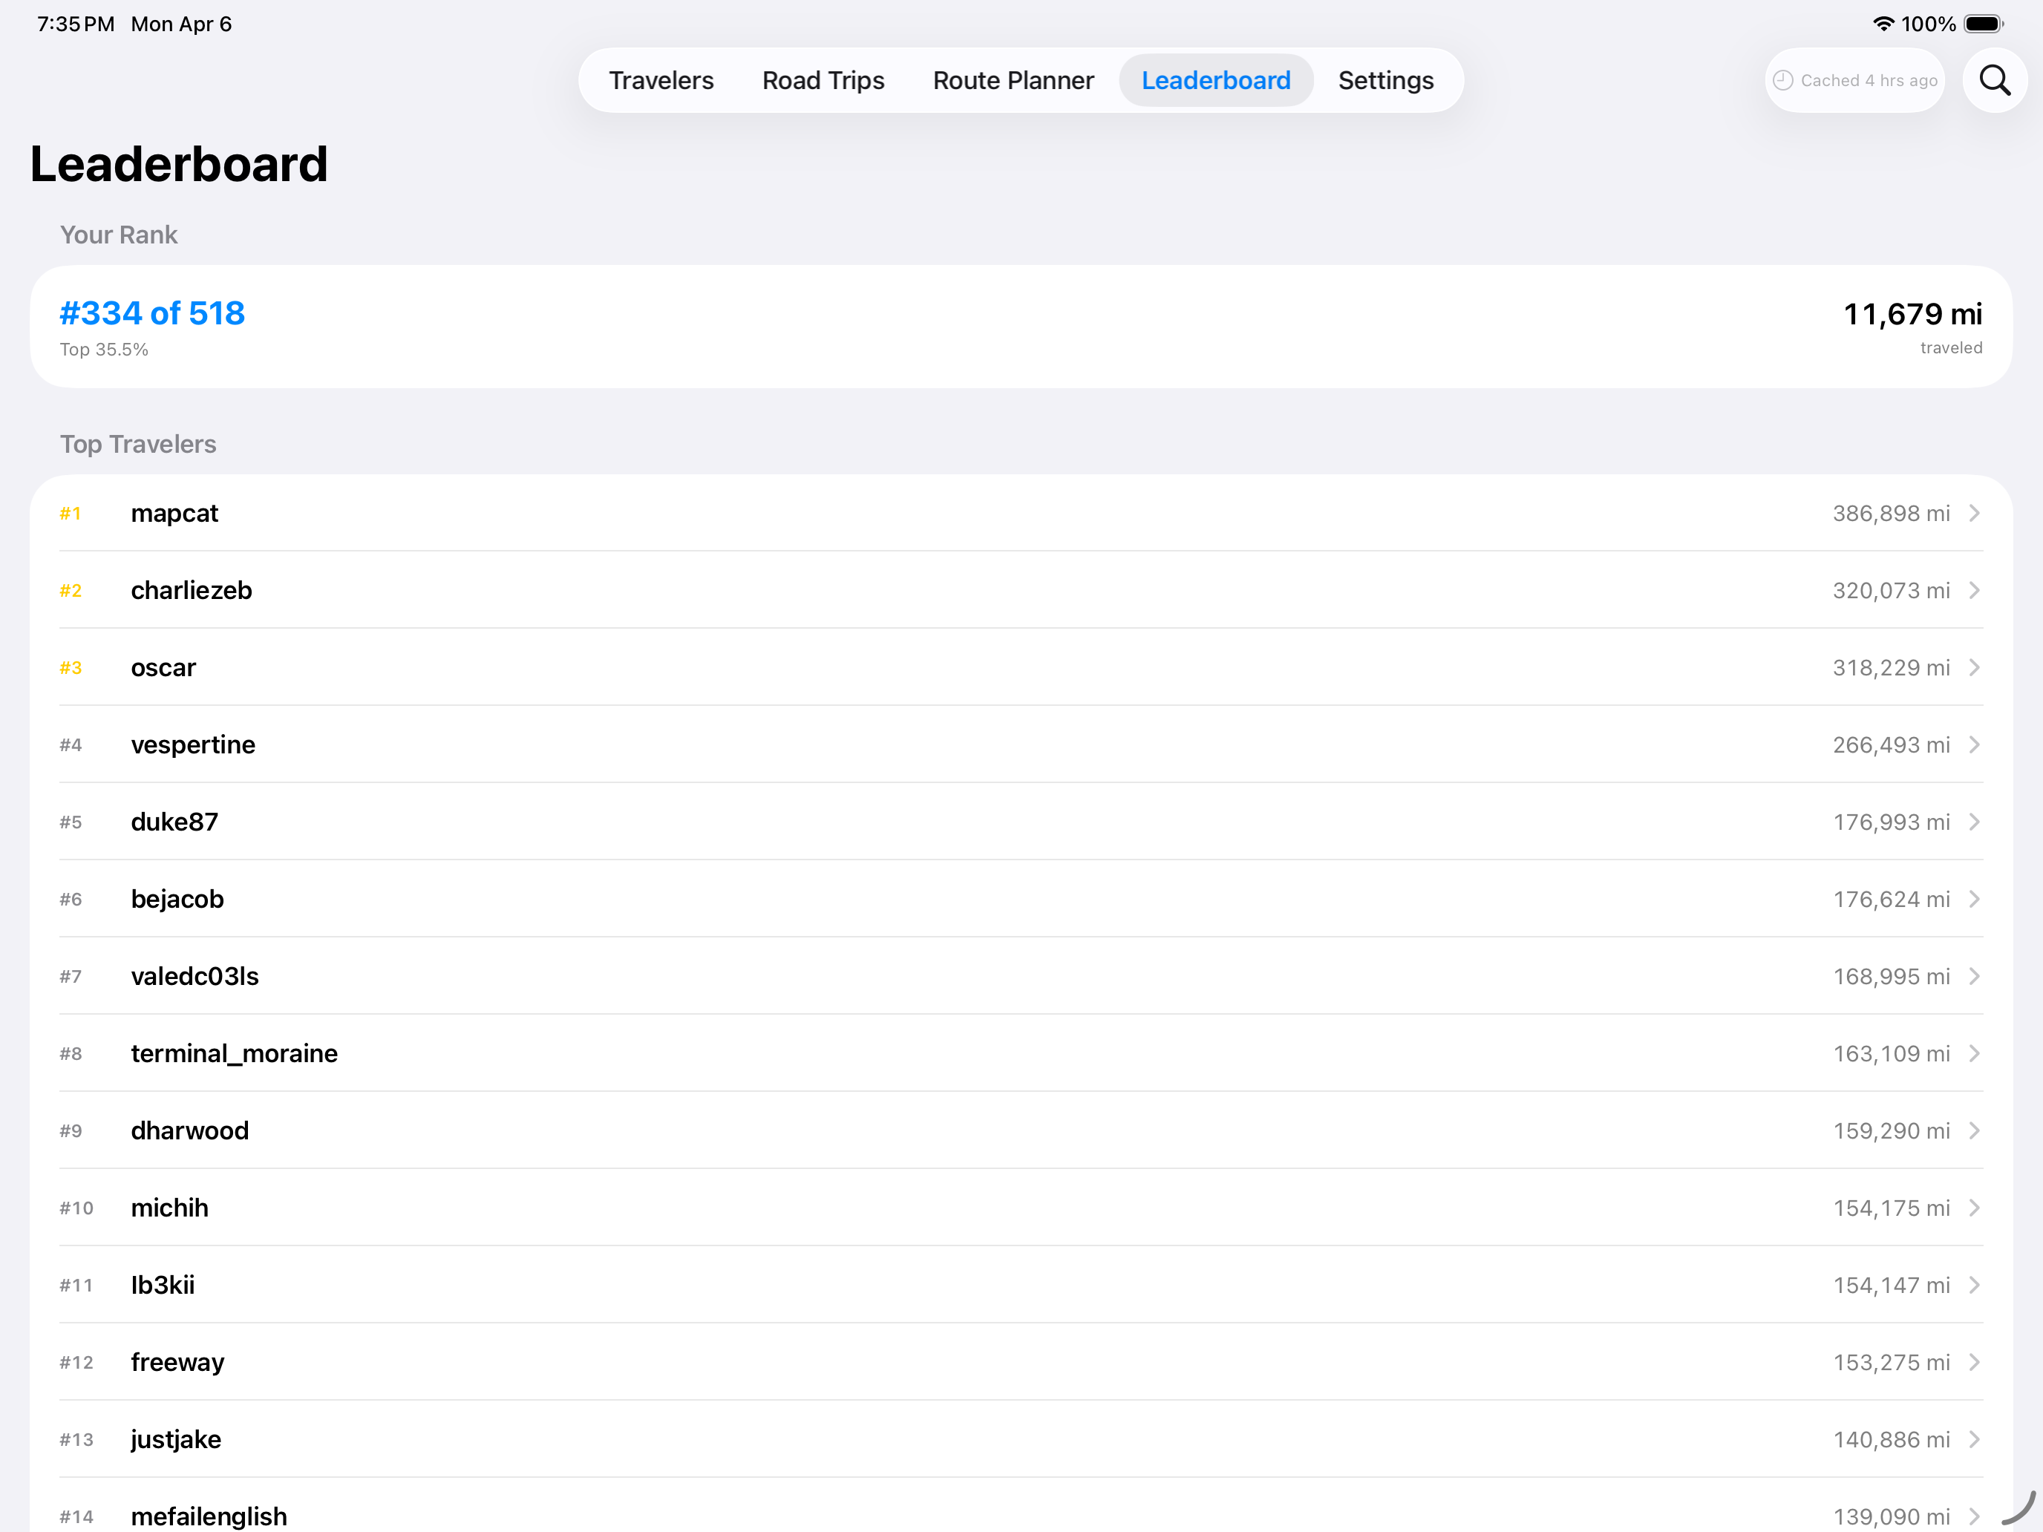Expand terminal_moraine row chevron

(1974, 1054)
